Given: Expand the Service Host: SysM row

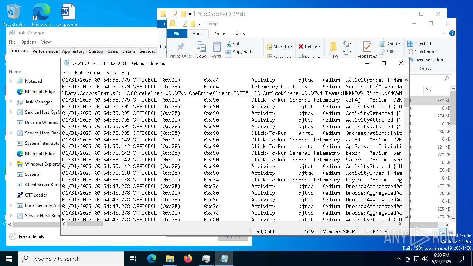Looking at the screenshot, I should [x=11, y=112].
